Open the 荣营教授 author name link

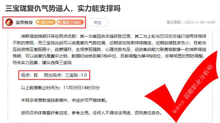[x=24, y=22]
